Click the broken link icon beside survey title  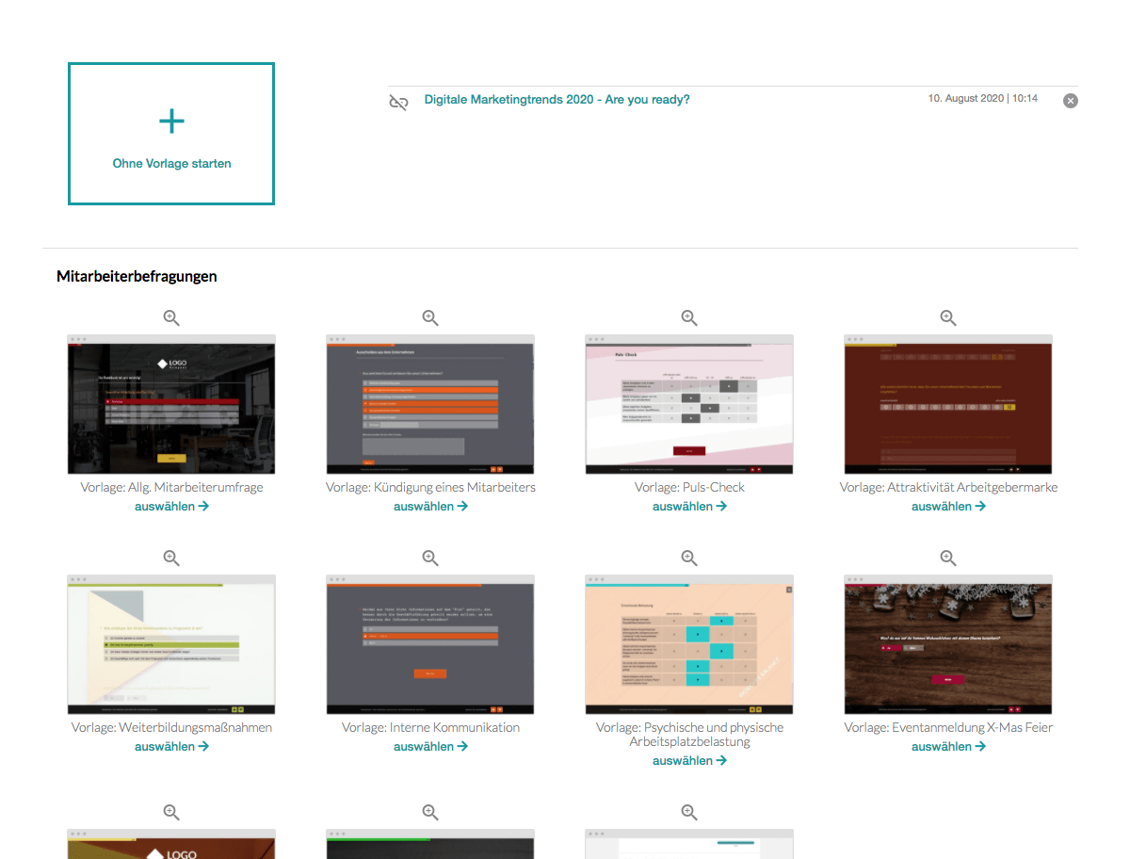398,102
